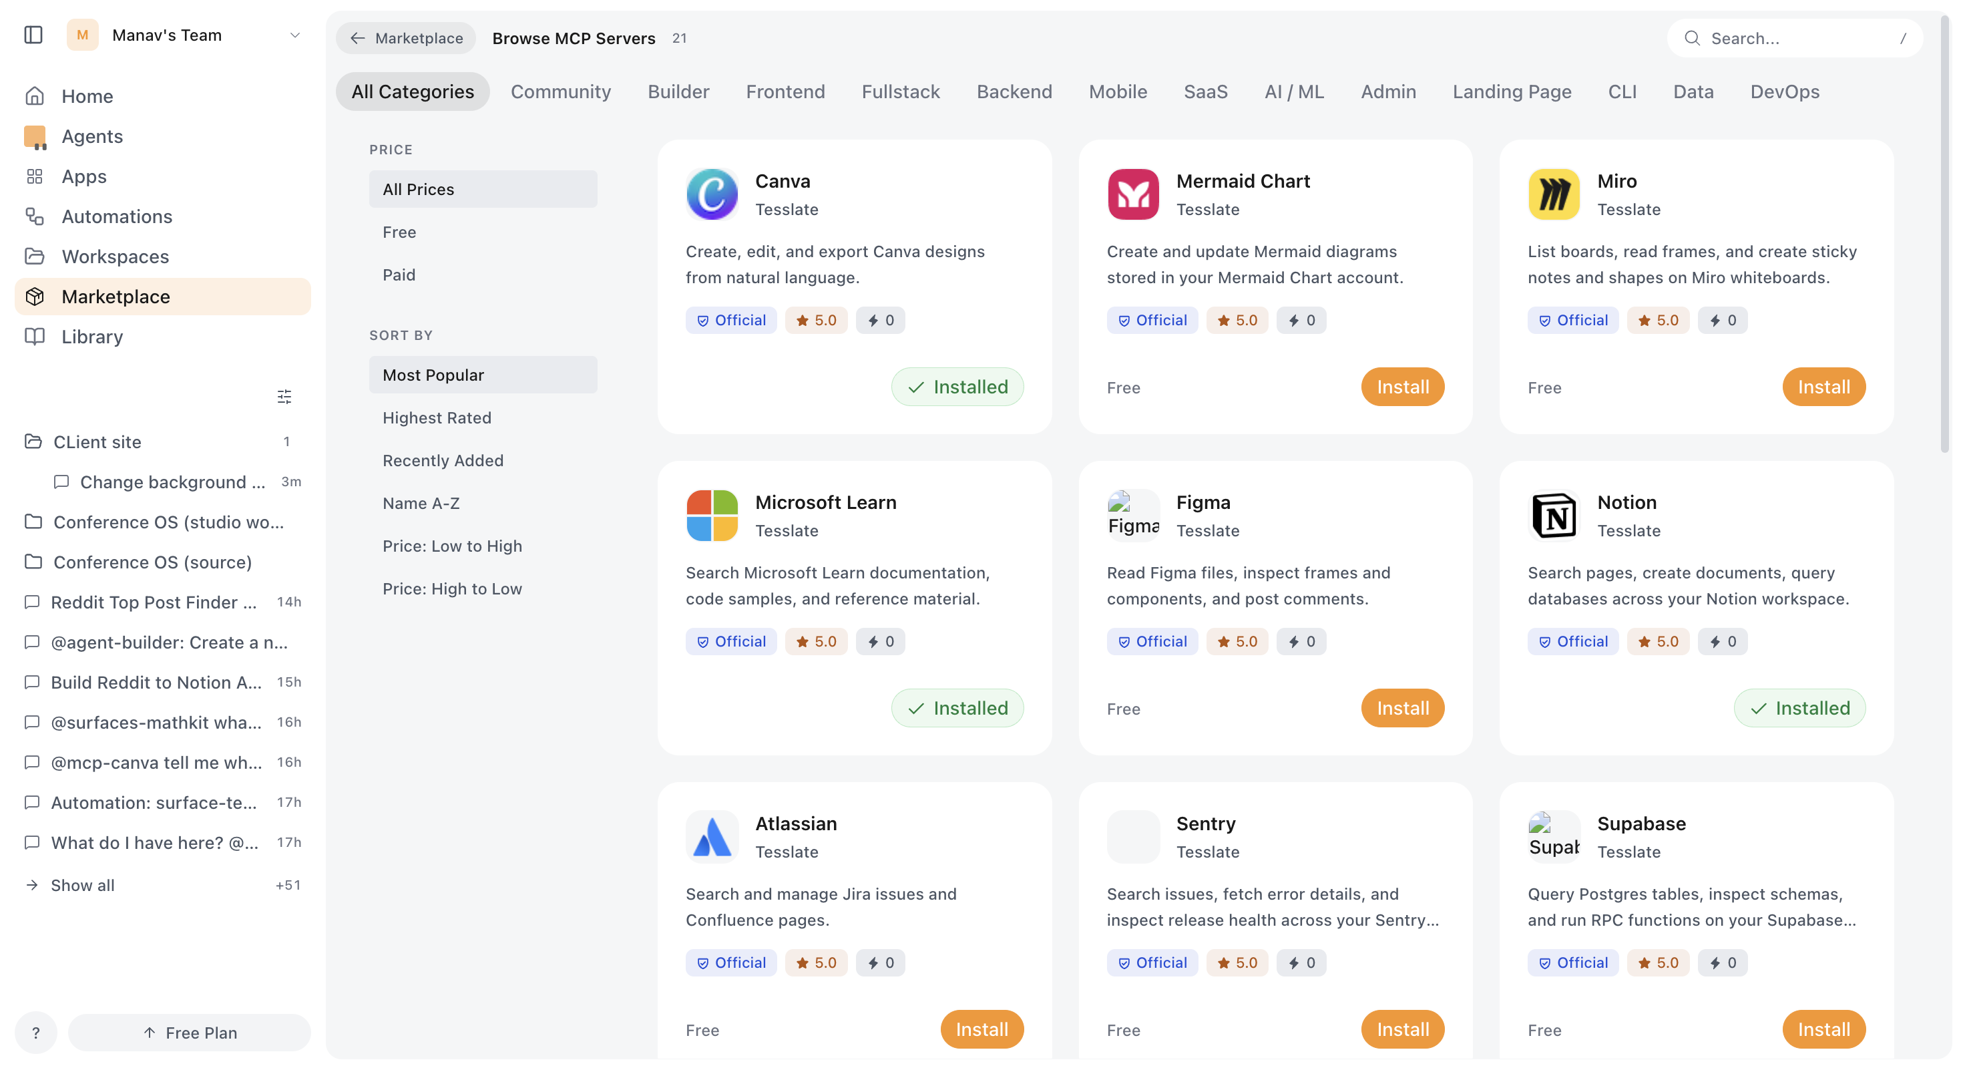The width and height of the screenshot is (1963, 1070).
Task: Click the Installed badge on Canva
Action: point(957,387)
